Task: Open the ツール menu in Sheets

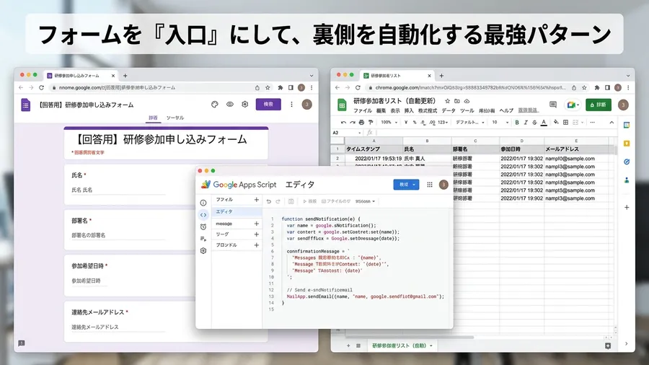Action: pyautogui.click(x=467, y=111)
